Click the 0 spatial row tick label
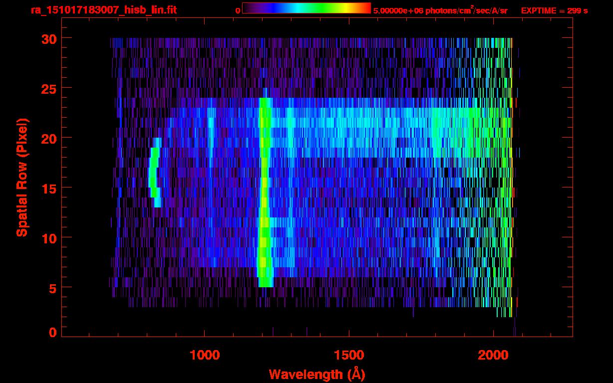613x383 pixels. coord(52,332)
